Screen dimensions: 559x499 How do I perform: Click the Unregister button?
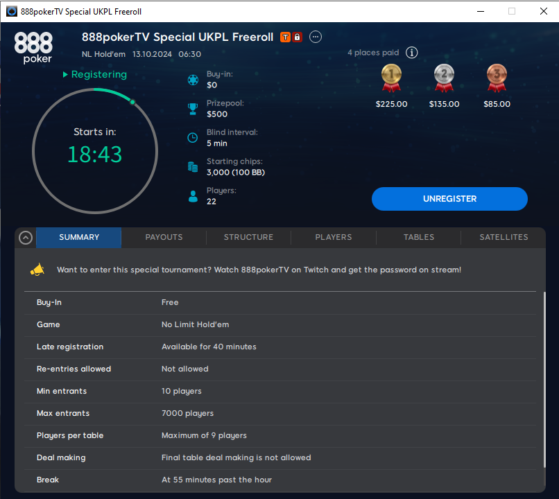click(449, 199)
